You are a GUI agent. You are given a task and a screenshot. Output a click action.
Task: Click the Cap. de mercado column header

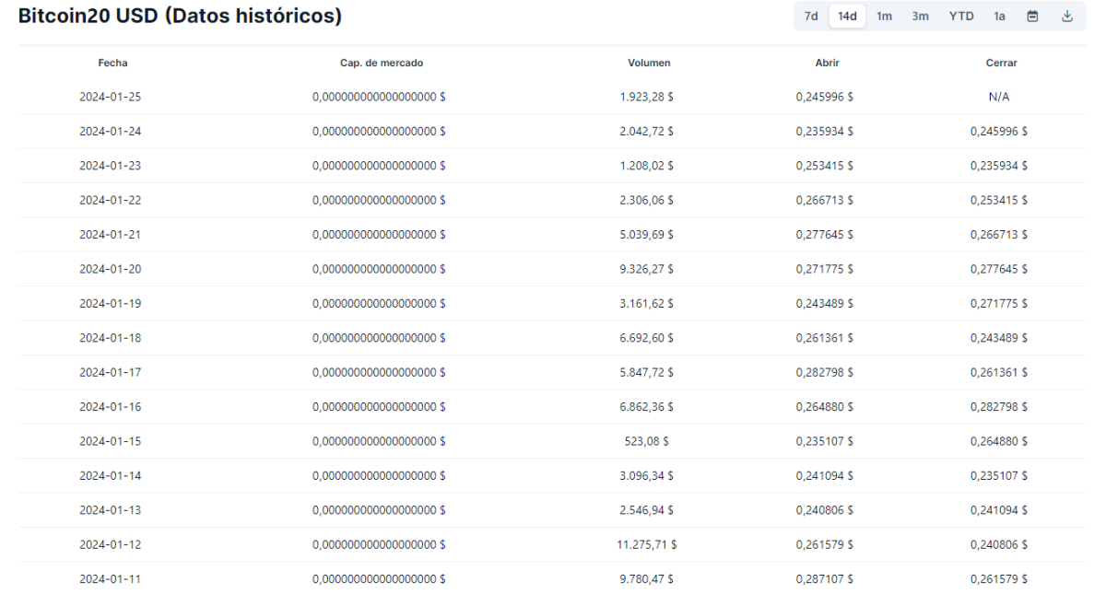tap(381, 63)
